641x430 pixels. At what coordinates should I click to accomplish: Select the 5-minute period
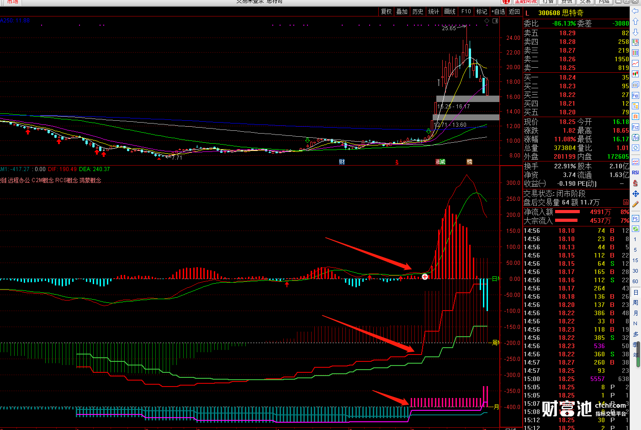click(635, 250)
